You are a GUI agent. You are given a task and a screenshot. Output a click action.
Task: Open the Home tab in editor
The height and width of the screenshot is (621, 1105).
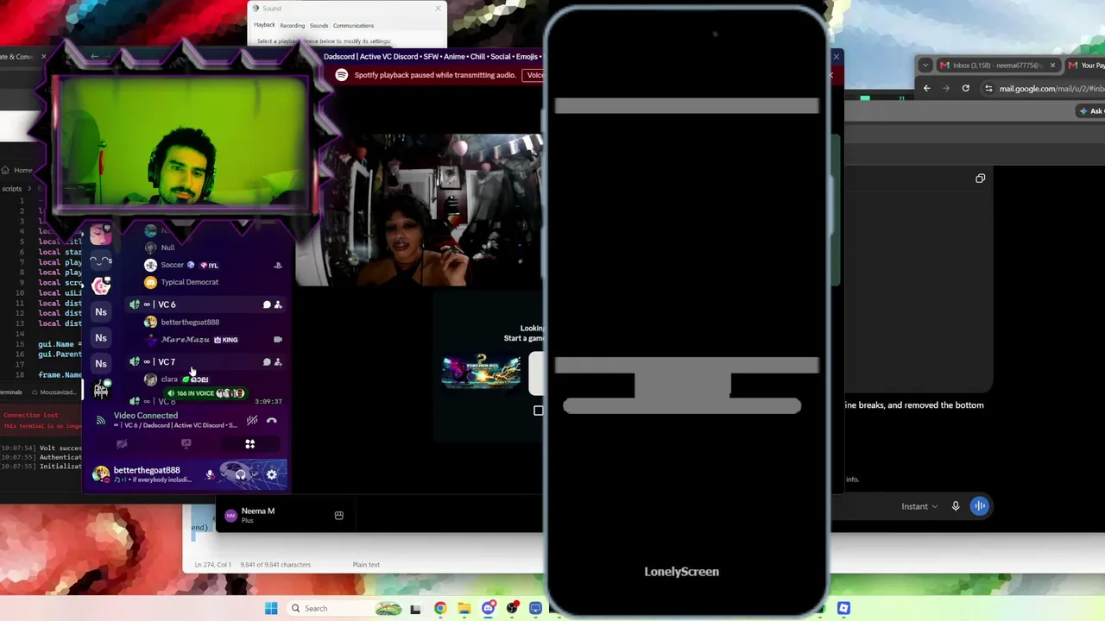click(17, 170)
